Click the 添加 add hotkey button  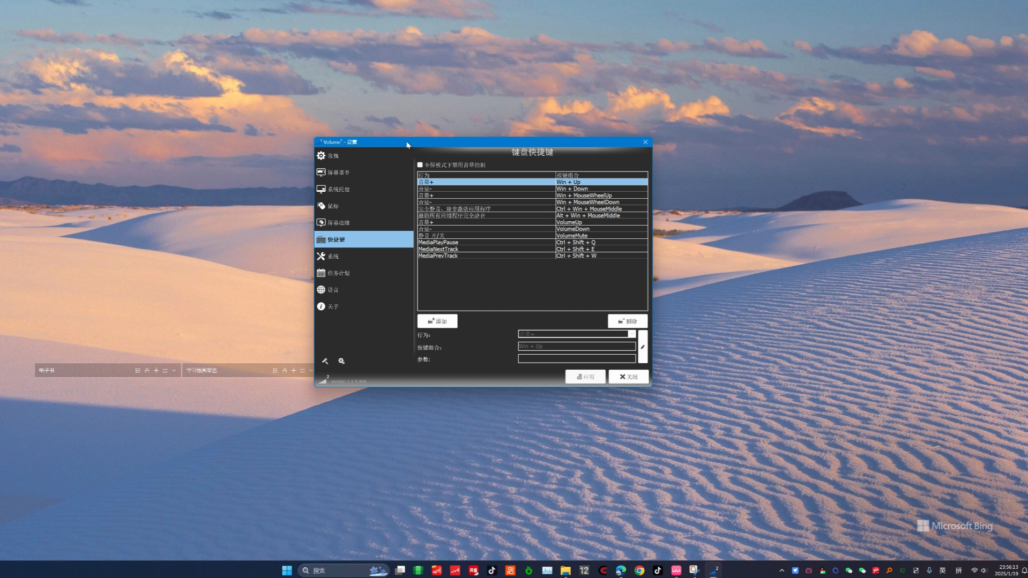click(437, 321)
